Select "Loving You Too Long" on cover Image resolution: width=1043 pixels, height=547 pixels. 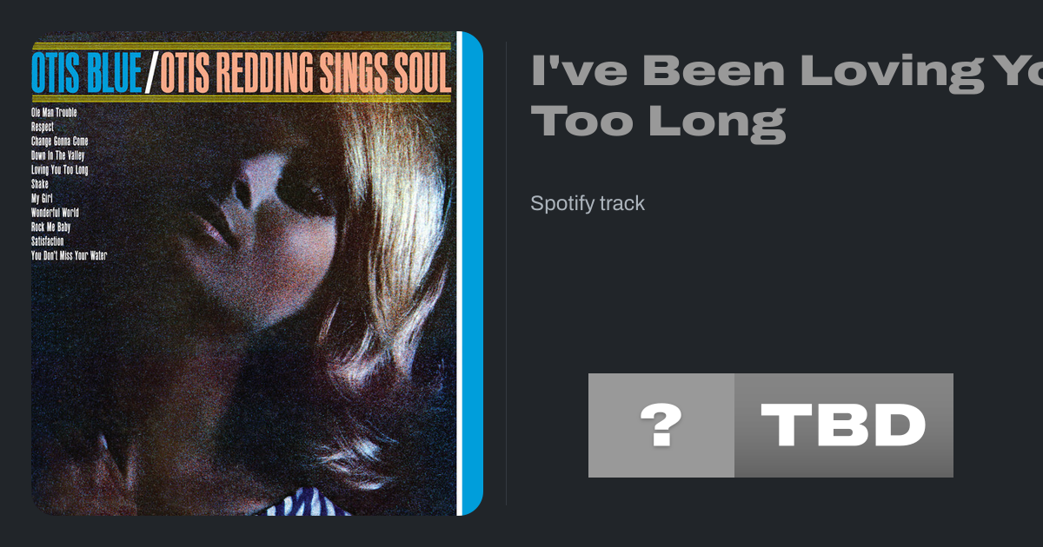pos(59,169)
